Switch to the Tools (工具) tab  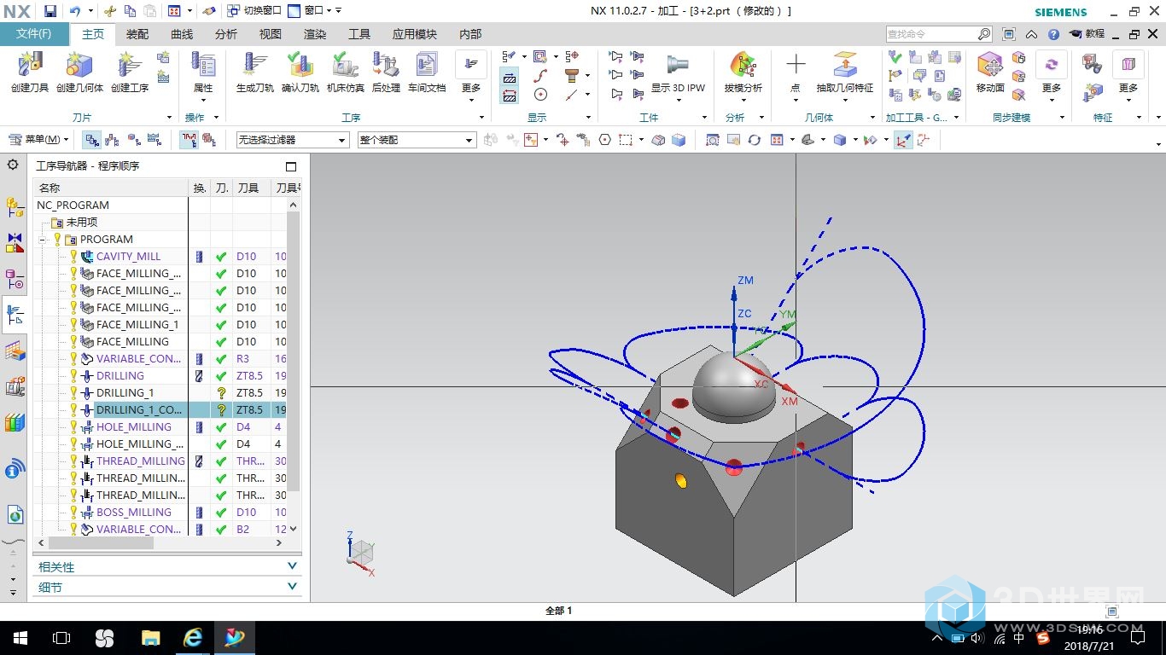(359, 34)
